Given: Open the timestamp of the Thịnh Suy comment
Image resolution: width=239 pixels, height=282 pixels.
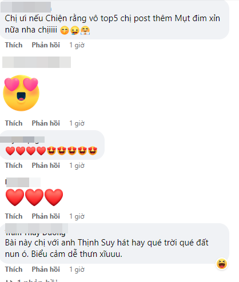Looking at the screenshot, I should pos(77,269).
